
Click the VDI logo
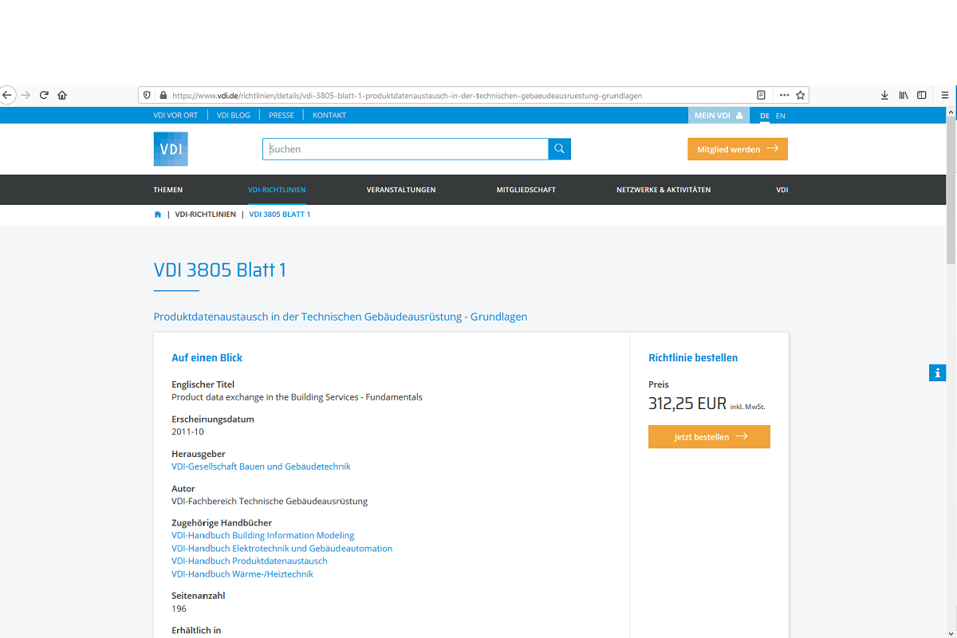[x=171, y=149]
